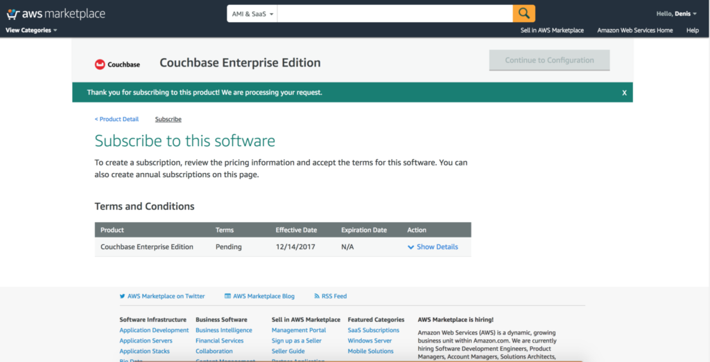This screenshot has height=362, width=710.
Task: Click the Sell in AWS Marketplace footer heading
Action: coord(306,320)
